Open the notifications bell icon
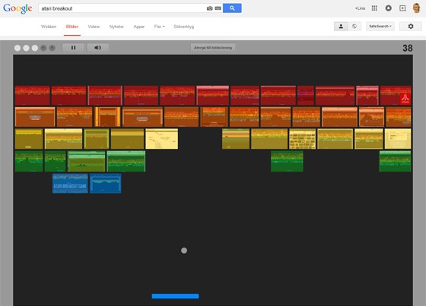The width and height of the screenshot is (426, 306). pyautogui.click(x=389, y=8)
